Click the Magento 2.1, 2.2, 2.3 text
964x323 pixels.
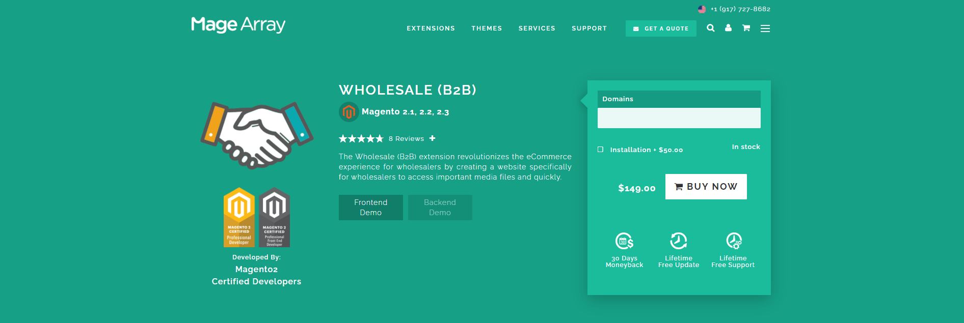click(x=405, y=112)
